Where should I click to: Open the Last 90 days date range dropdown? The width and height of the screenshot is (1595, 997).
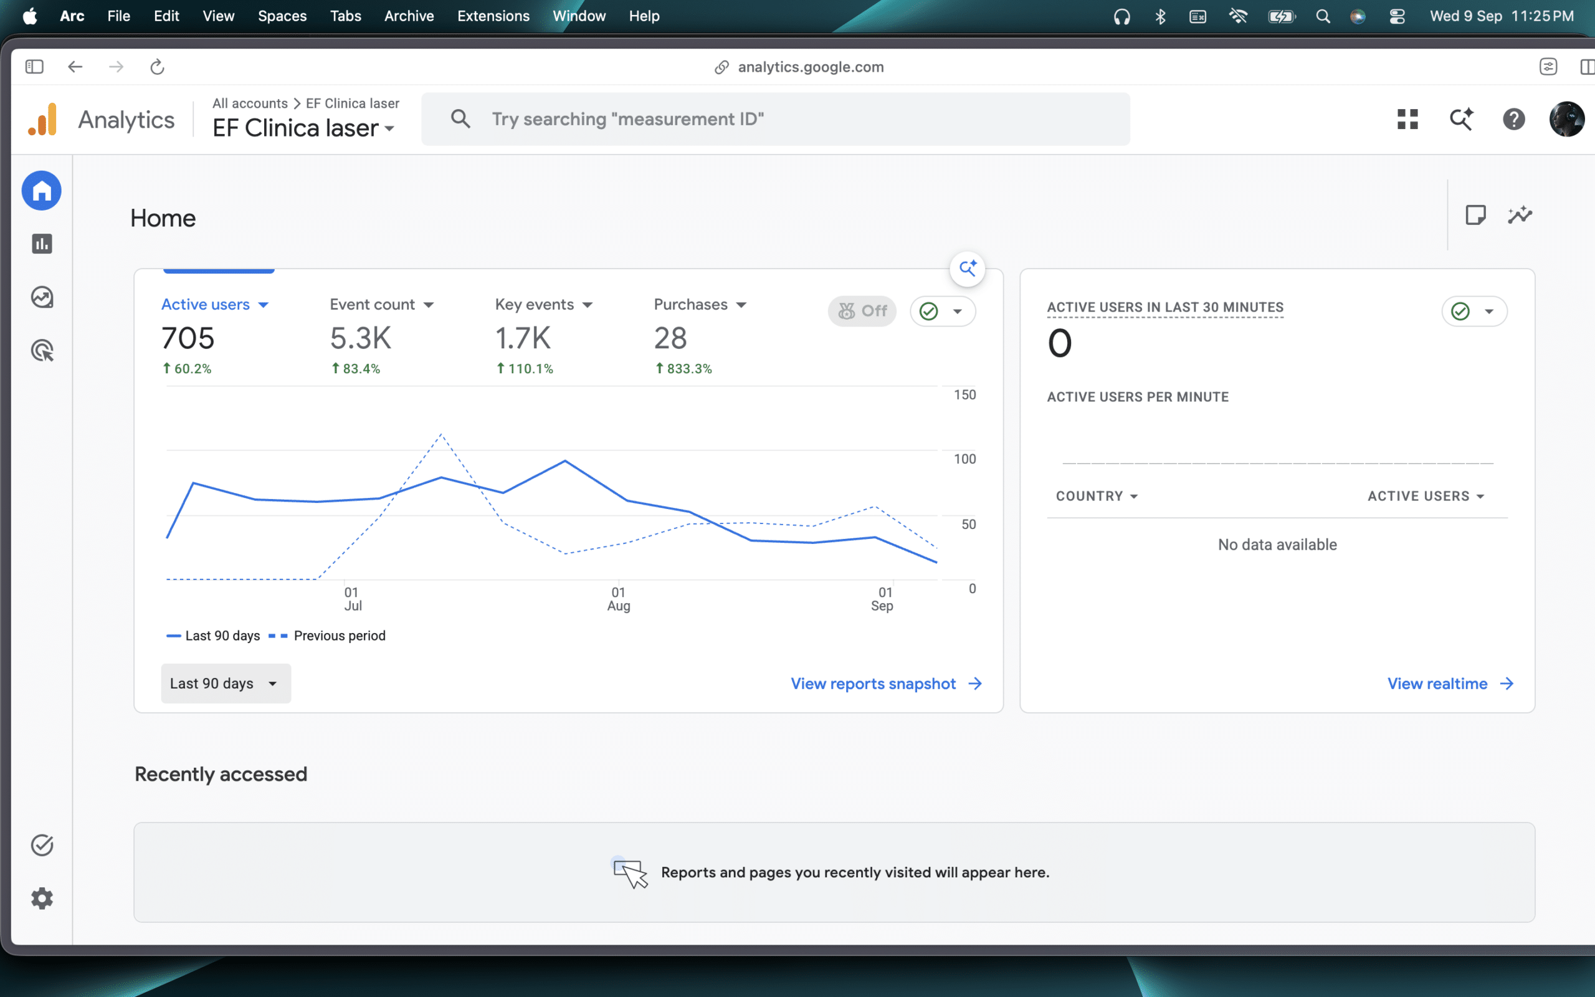[x=226, y=683]
